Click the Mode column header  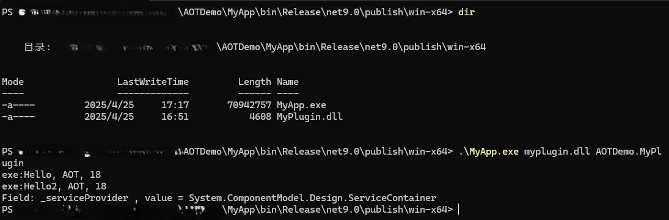(13, 81)
